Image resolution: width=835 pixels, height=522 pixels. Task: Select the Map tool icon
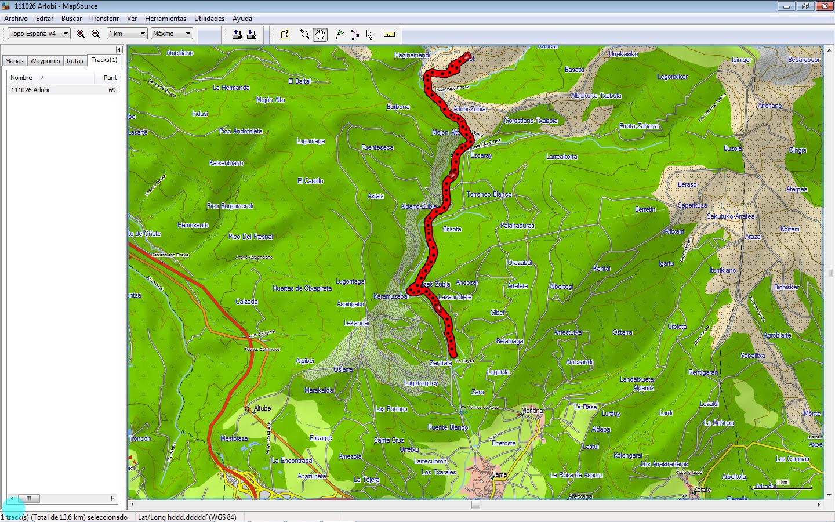pyautogui.click(x=285, y=34)
